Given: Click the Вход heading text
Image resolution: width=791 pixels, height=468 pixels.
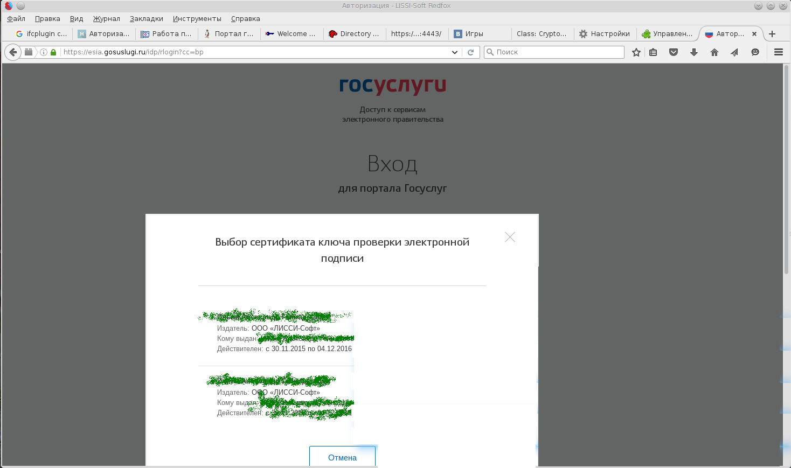Looking at the screenshot, I should click(392, 164).
